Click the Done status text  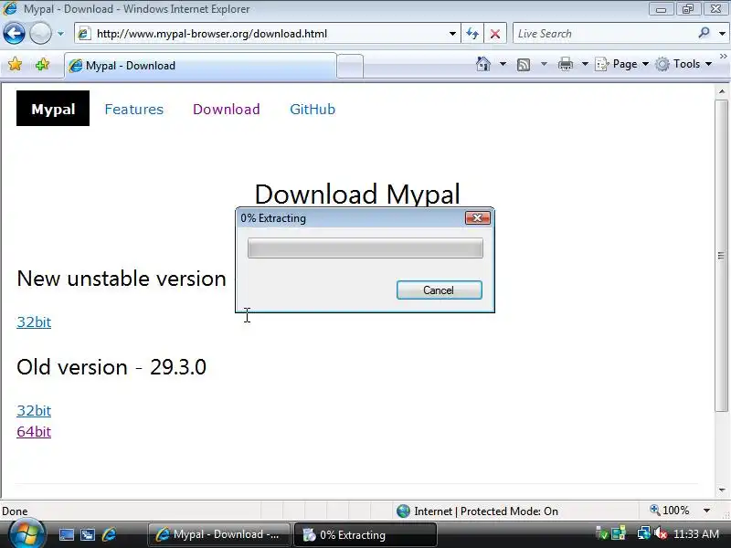[x=15, y=511]
